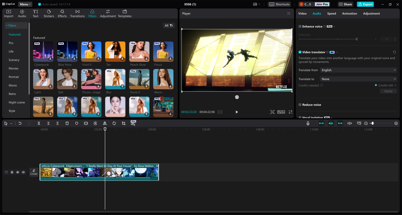Open the Shortcuts window

[280, 4]
